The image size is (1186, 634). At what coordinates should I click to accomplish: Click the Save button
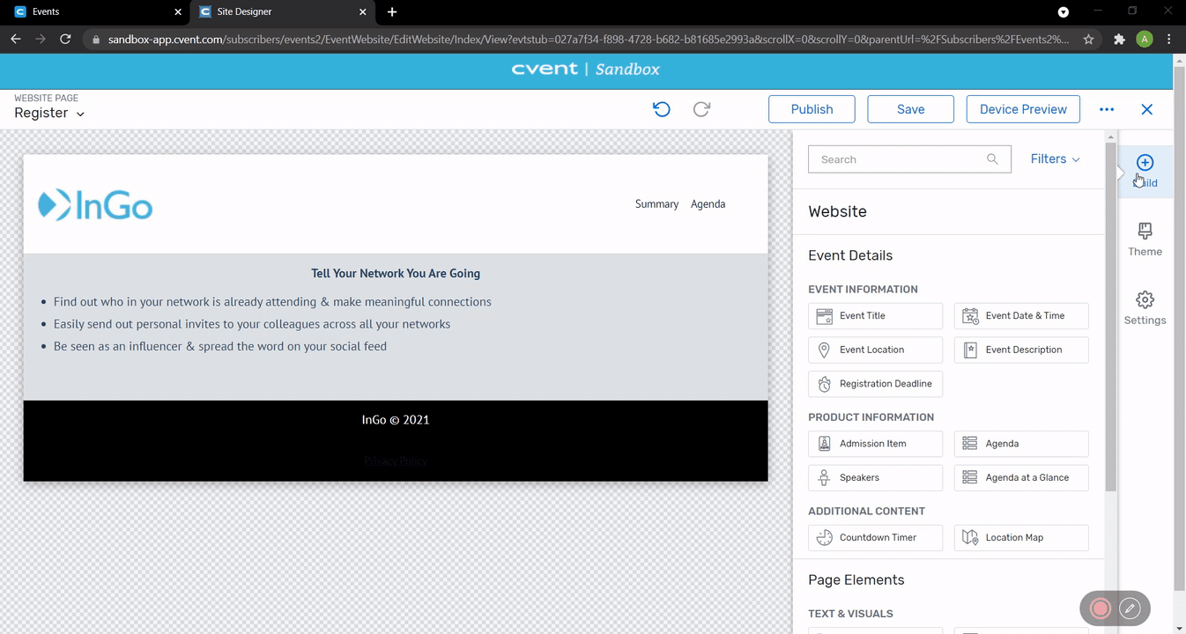tap(910, 109)
